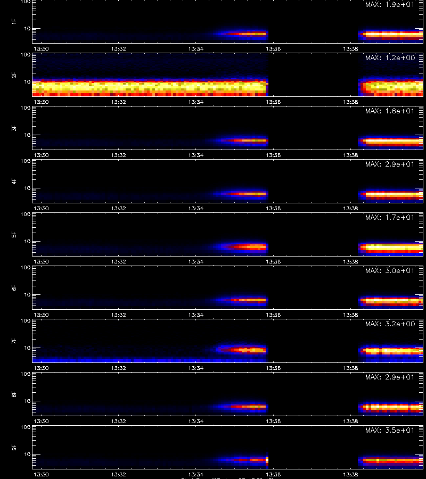Image resolution: width=426 pixels, height=479 pixels.
Task: Click the 8F panel axis label
Action: (x=14, y=394)
